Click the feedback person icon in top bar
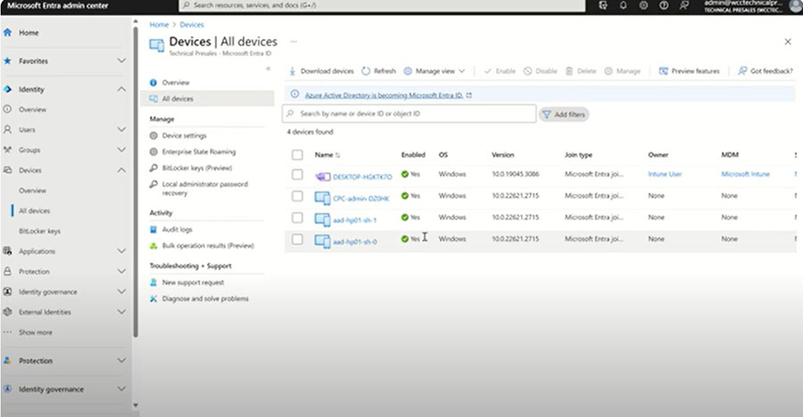This screenshot has width=803, height=417. 684,5
